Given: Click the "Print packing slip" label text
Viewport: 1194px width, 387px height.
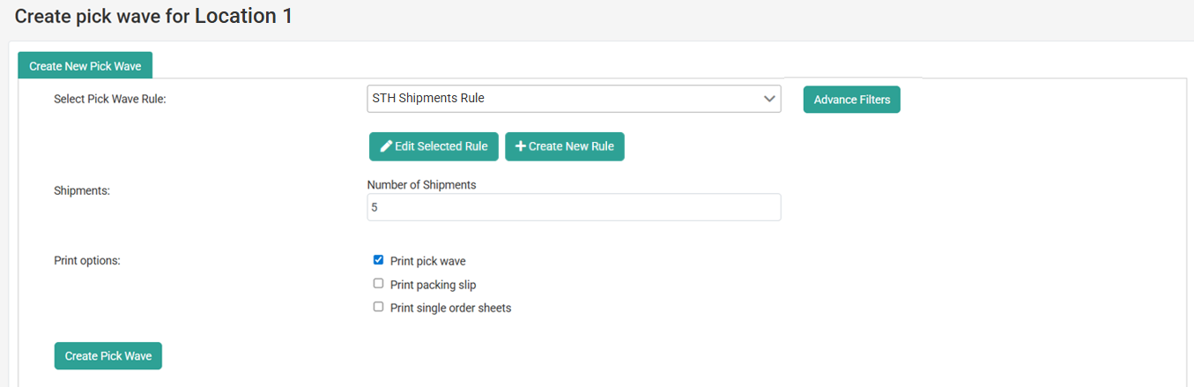Looking at the screenshot, I should [x=433, y=285].
